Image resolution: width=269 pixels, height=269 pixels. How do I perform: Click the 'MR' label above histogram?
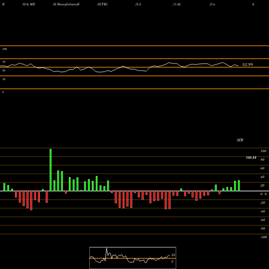240,140
